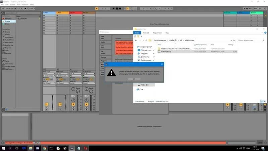Arm track 3 for recording

pyautogui.click(x=73, y=110)
